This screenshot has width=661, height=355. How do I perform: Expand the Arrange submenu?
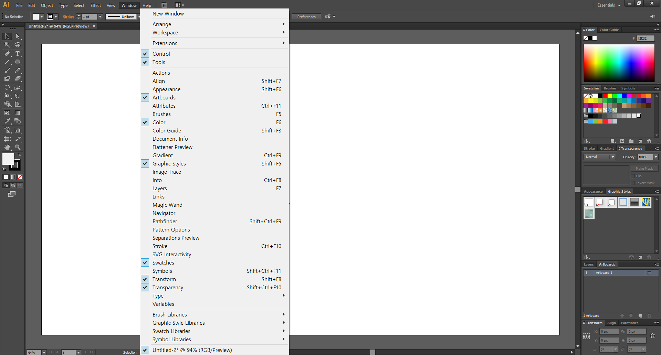point(214,24)
